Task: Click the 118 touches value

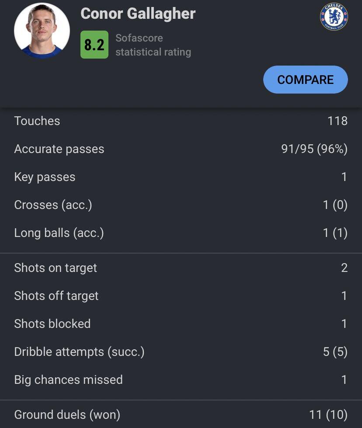Action: click(338, 121)
